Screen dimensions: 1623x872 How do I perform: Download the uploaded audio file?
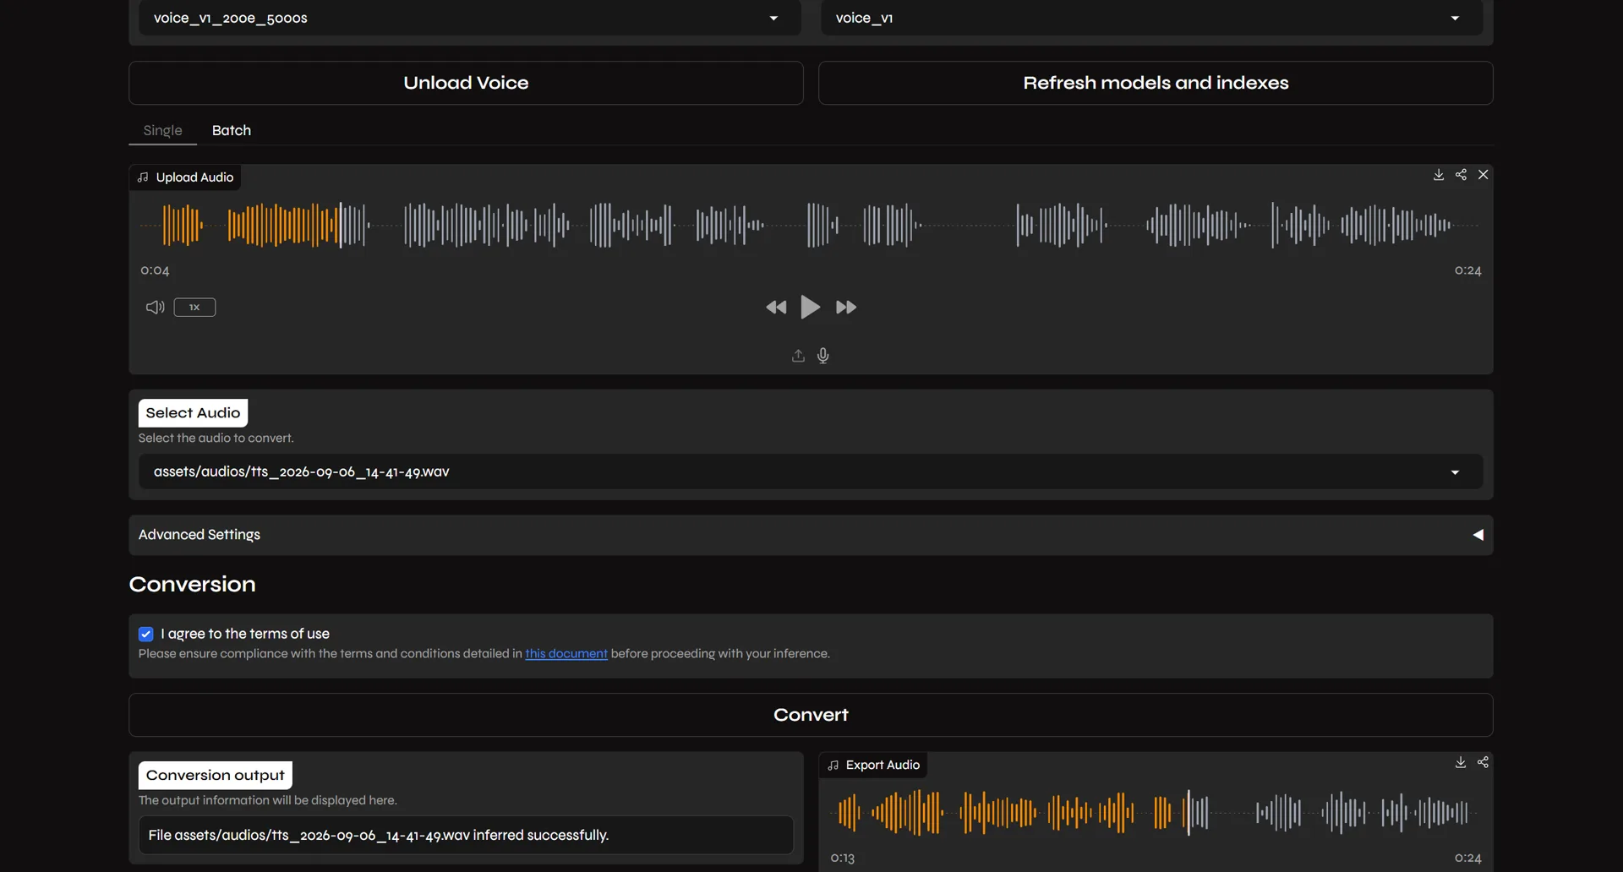pyautogui.click(x=1438, y=175)
